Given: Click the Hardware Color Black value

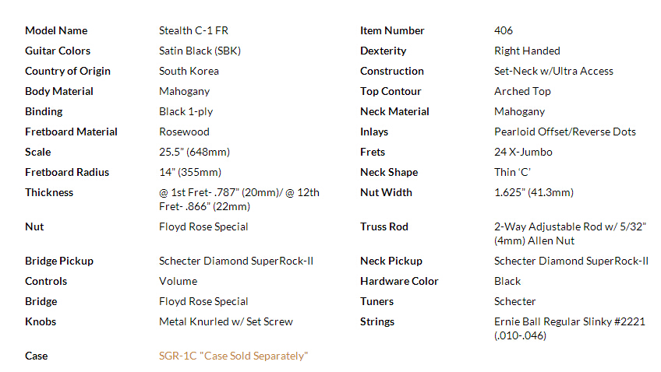Looking at the screenshot, I should click(x=507, y=281).
